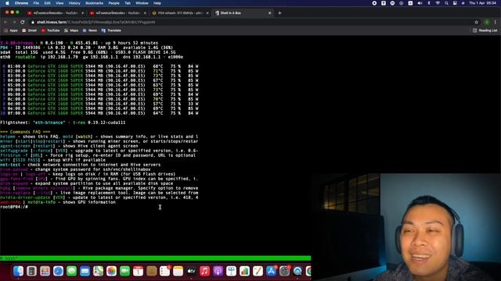Open the Mail app in the Dock

[85, 271]
